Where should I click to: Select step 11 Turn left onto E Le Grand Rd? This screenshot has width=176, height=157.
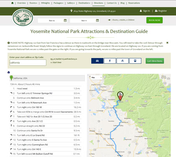tap(46, 135)
